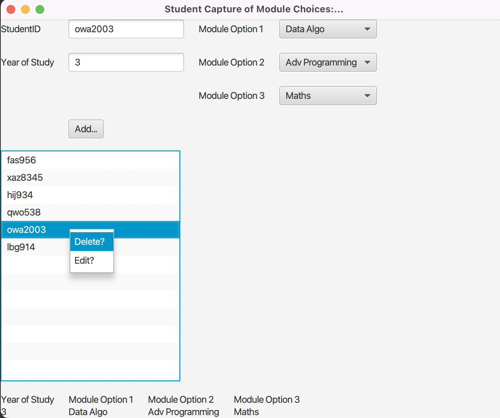The image size is (500, 418).
Task: Click the Module Option 1 dropdown arrow
Action: (x=367, y=29)
